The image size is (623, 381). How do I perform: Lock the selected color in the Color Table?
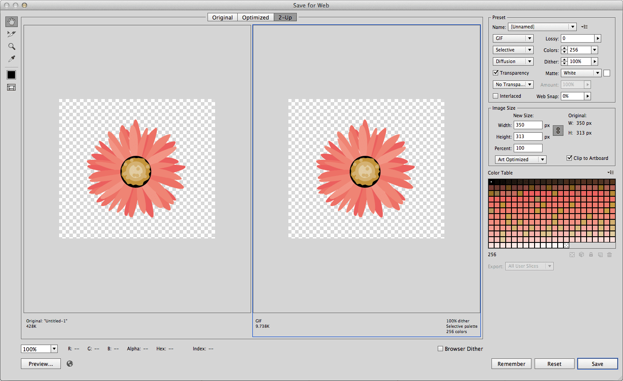point(591,254)
